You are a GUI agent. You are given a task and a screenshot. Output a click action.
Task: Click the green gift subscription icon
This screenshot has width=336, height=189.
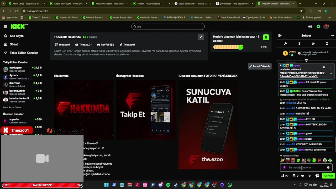click(266, 37)
